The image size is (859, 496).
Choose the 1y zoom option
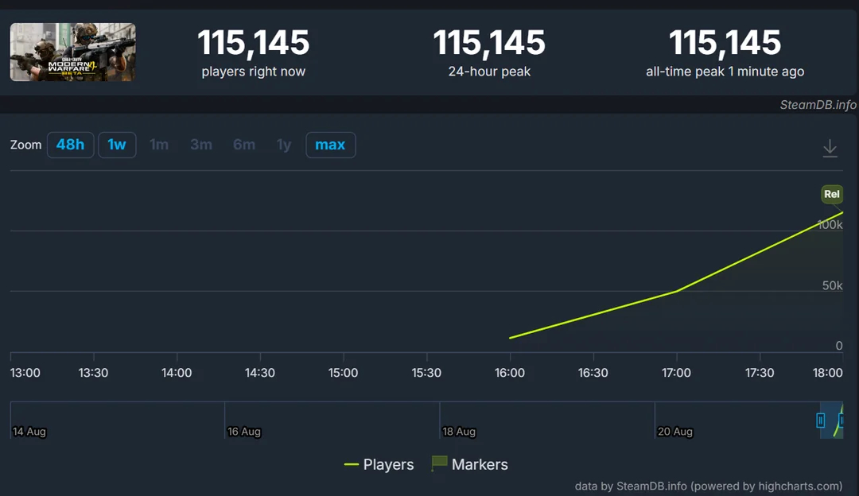(x=284, y=145)
